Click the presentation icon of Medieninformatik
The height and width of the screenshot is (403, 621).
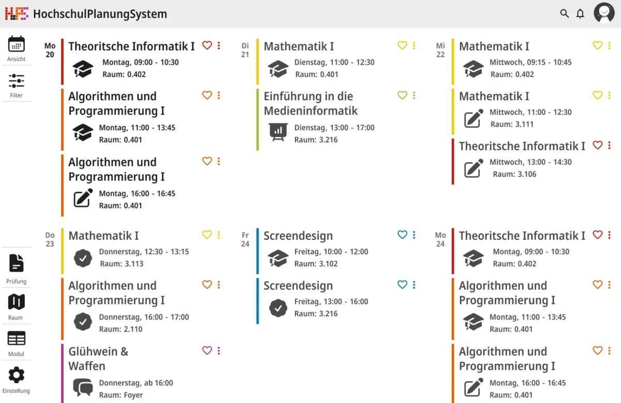pyautogui.click(x=278, y=132)
